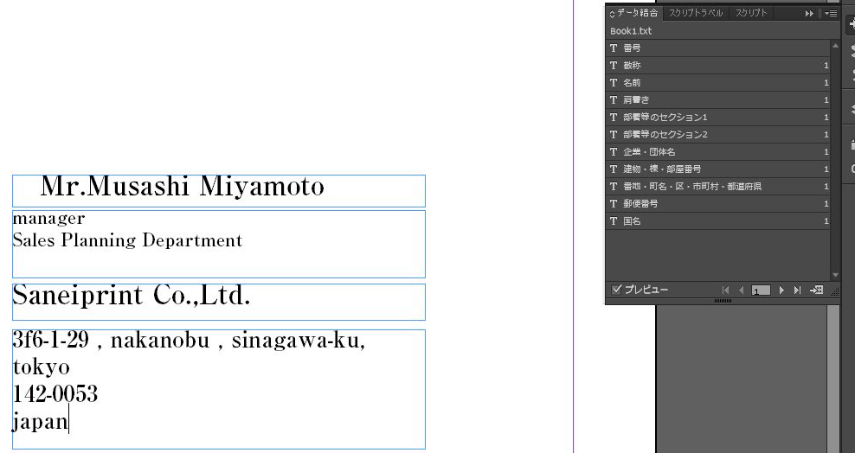Click the create merged document icon

(x=816, y=290)
